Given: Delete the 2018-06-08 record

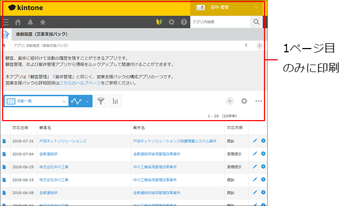Looking at the screenshot, I should pyautogui.click(x=263, y=192).
